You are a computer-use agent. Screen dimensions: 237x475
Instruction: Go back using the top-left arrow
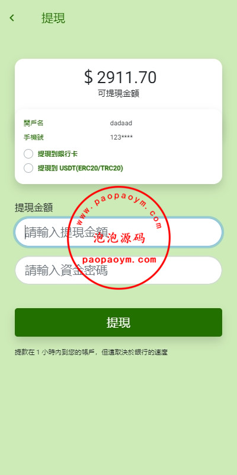click(x=12, y=18)
